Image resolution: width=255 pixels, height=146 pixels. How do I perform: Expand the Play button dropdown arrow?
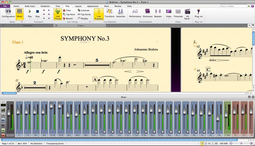pyautogui.click(x=30, y=19)
